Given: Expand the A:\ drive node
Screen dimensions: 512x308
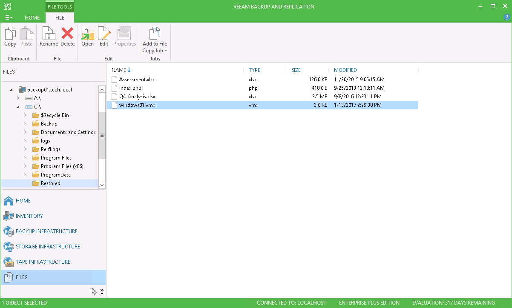Looking at the screenshot, I should pyautogui.click(x=18, y=98).
